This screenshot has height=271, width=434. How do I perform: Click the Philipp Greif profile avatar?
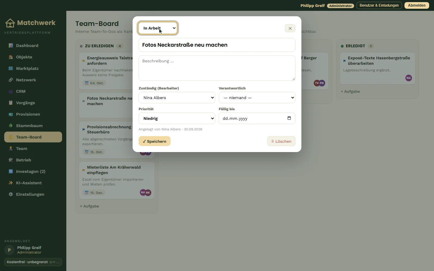pyautogui.click(x=9, y=250)
